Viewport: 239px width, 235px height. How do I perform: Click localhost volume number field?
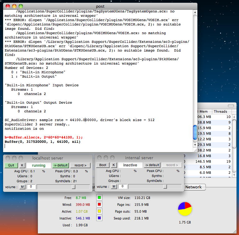31,187
